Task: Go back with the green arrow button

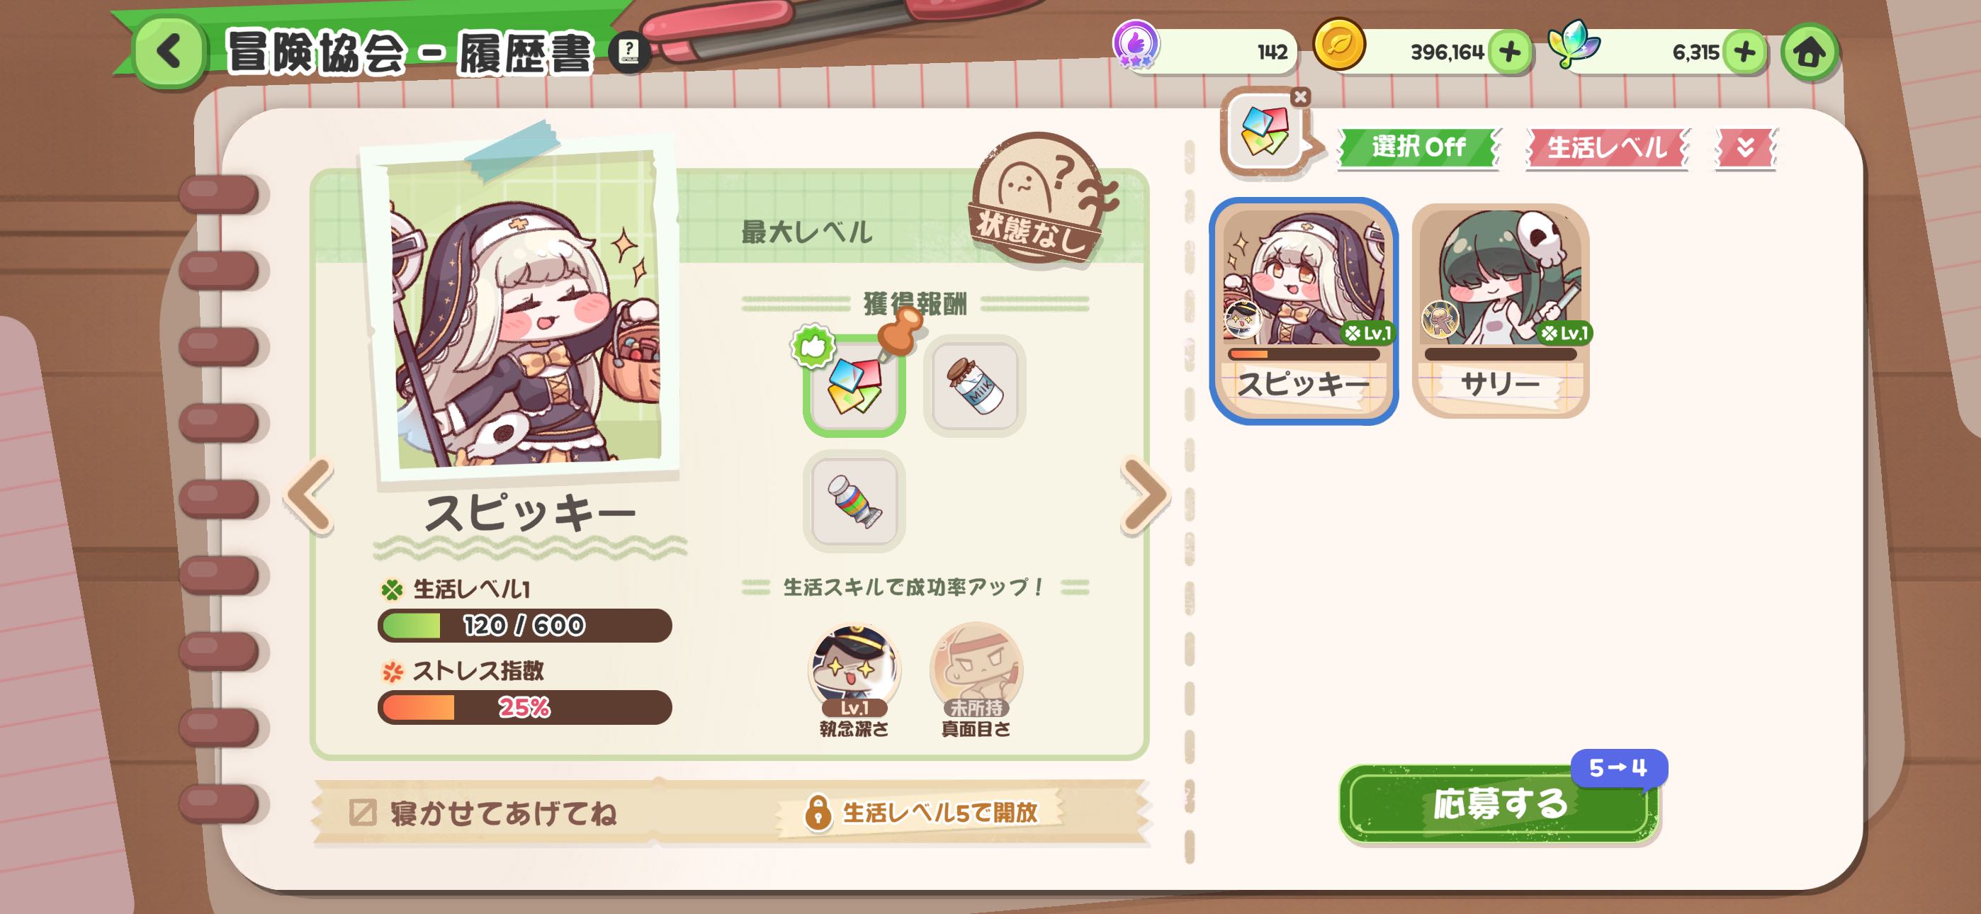Action: [169, 52]
